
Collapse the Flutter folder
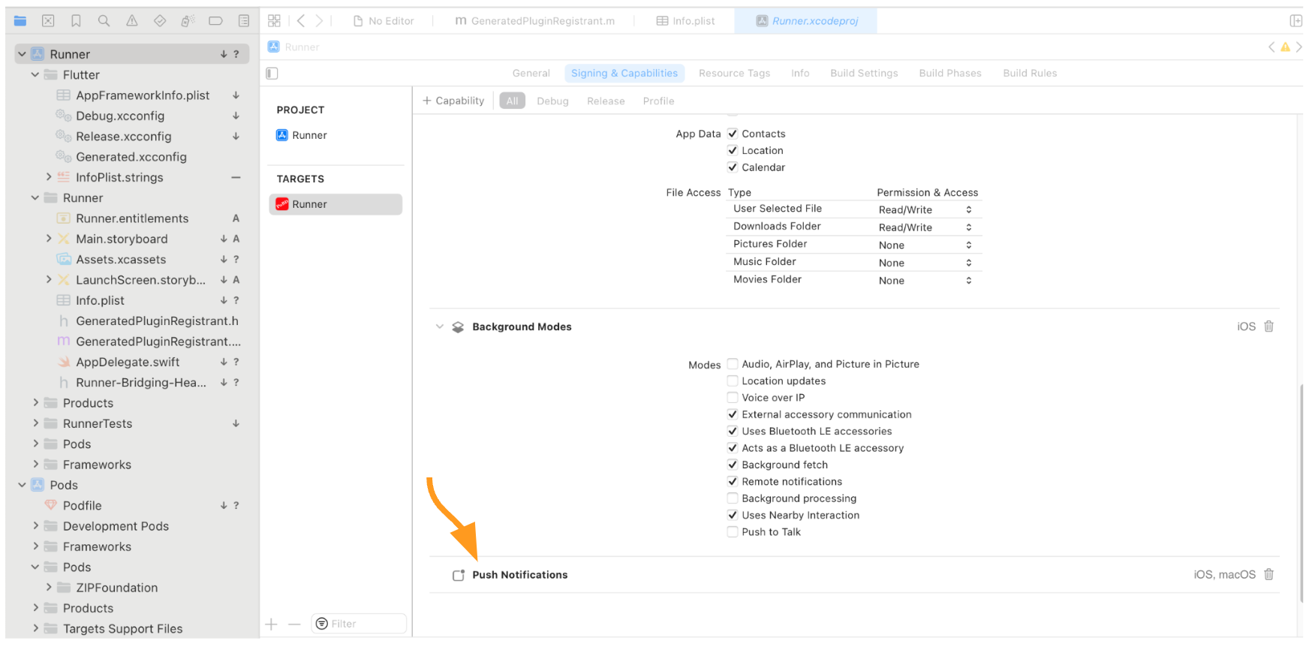(35, 75)
